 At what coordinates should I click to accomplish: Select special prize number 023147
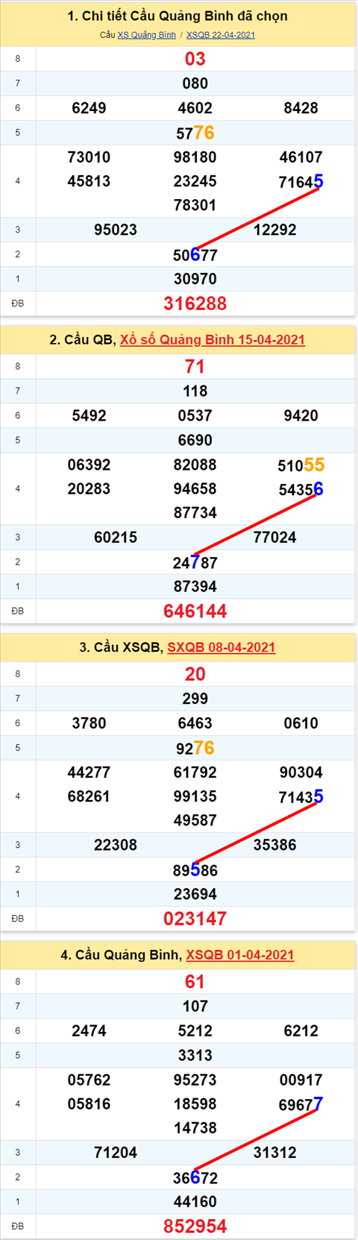tap(195, 919)
